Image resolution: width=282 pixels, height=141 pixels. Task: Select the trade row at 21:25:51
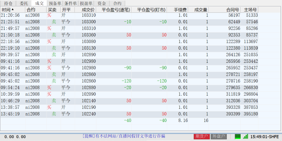coord(129,22)
